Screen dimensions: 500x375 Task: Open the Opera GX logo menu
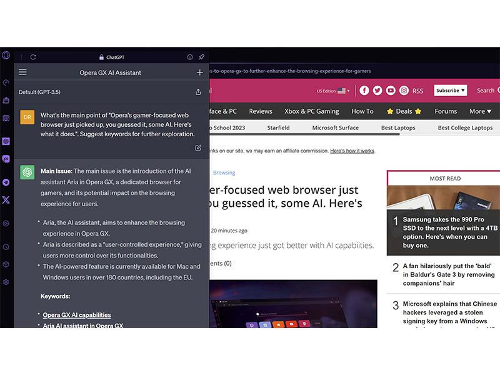pos(6,56)
